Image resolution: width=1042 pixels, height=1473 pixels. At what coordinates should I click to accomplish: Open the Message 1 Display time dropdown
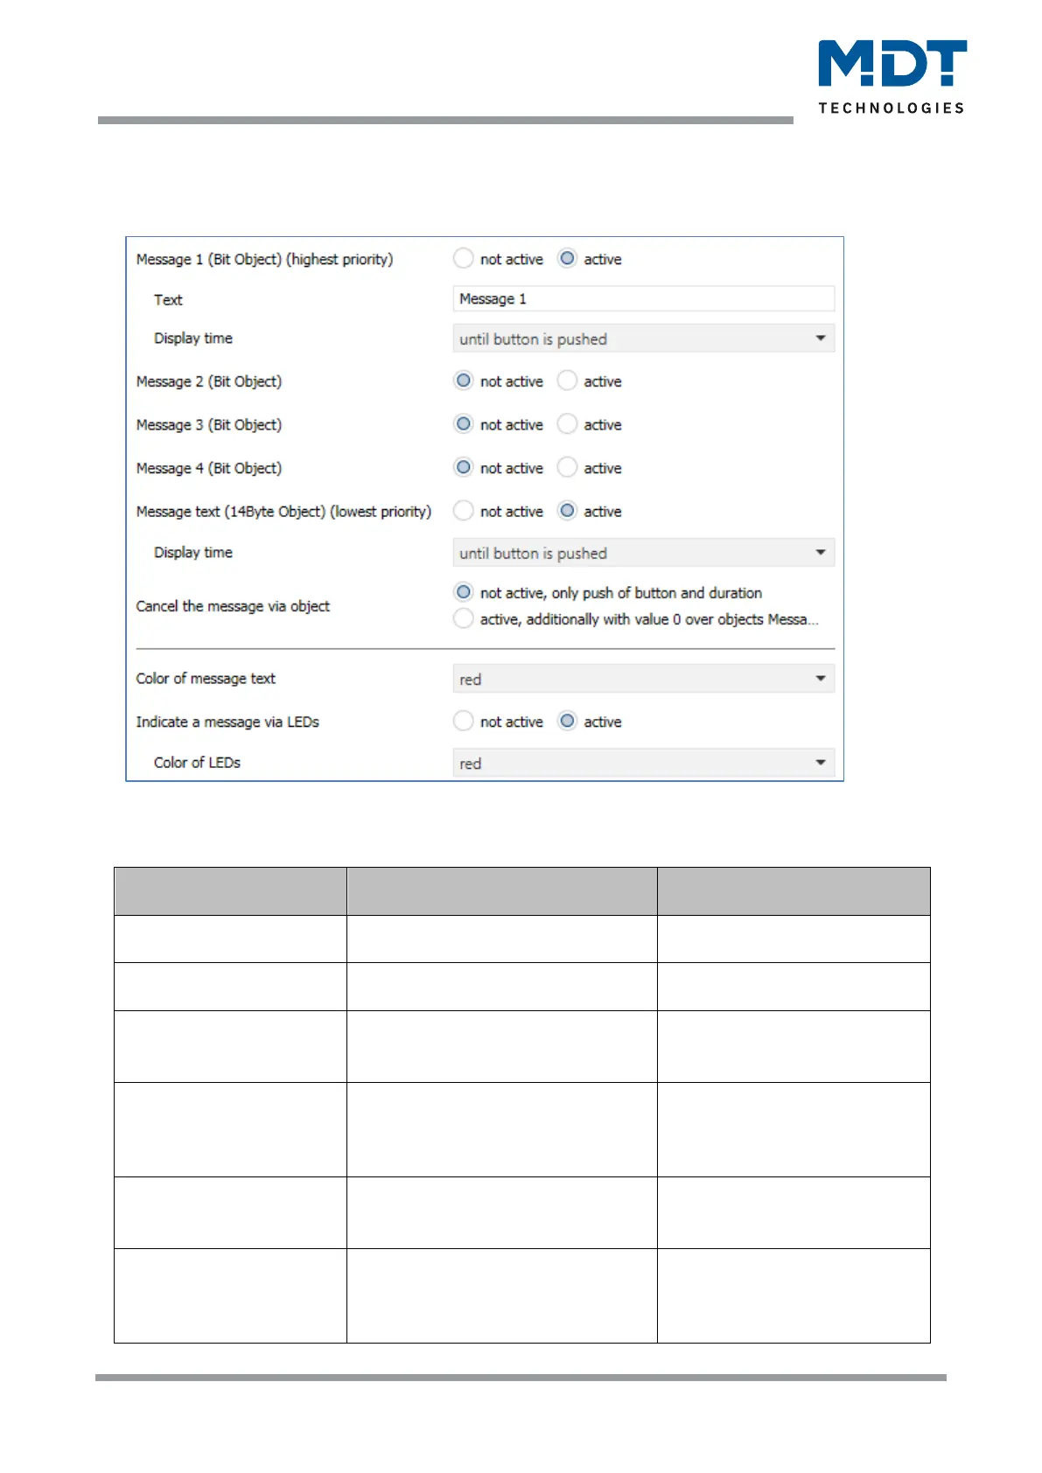coord(643,339)
